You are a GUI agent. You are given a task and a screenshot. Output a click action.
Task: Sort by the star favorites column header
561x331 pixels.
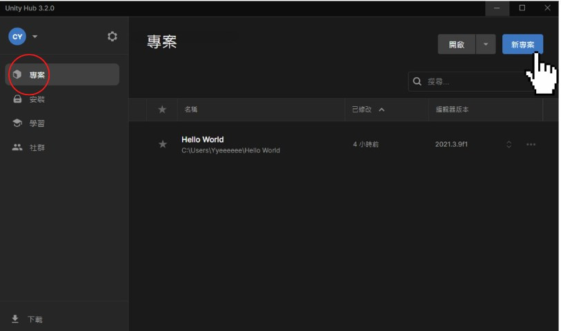(162, 110)
